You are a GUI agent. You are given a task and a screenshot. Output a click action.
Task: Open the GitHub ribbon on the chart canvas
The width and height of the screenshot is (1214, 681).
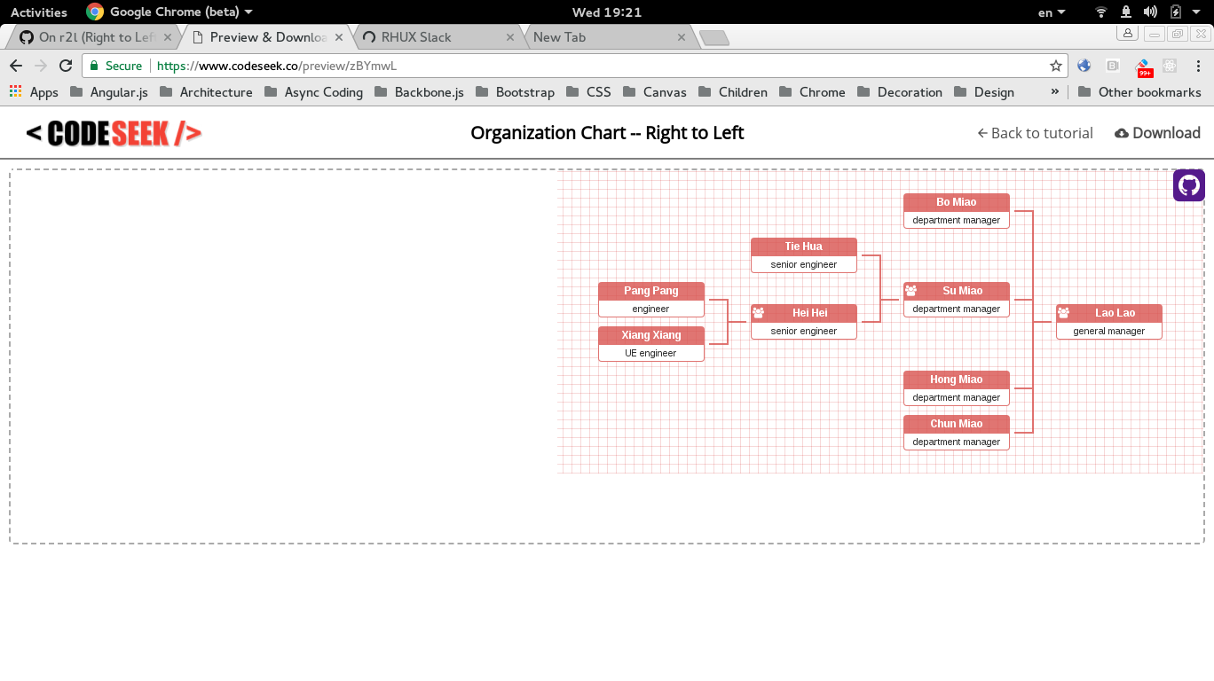click(1188, 185)
